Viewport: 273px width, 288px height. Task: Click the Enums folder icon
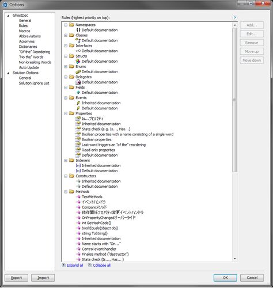click(x=71, y=66)
